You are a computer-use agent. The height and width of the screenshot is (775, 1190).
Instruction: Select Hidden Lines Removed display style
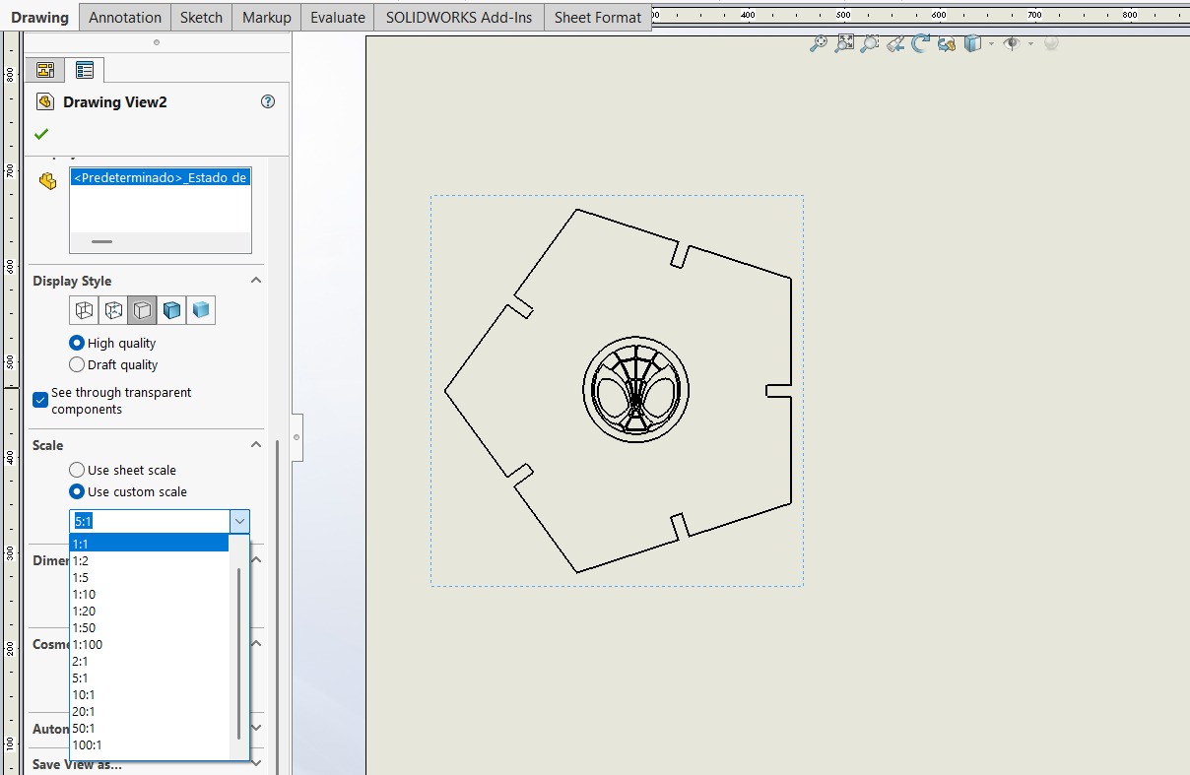(x=143, y=310)
